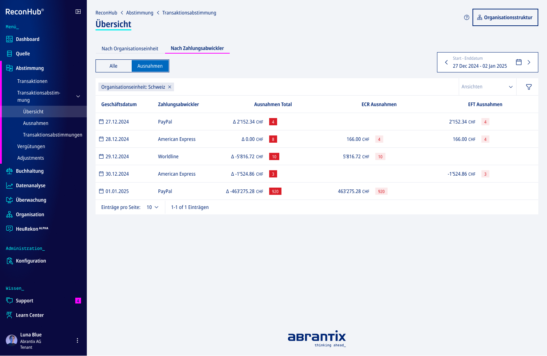Navigate to Abstimmung breadcrumb link
Image resolution: width=547 pixels, height=356 pixels.
pyautogui.click(x=140, y=13)
